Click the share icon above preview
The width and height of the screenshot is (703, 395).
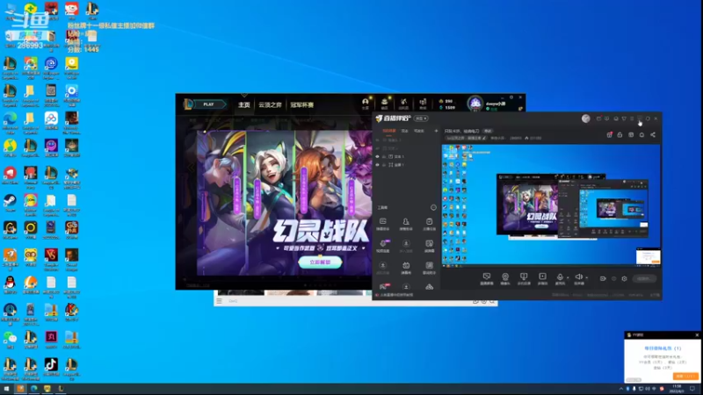pos(653,134)
